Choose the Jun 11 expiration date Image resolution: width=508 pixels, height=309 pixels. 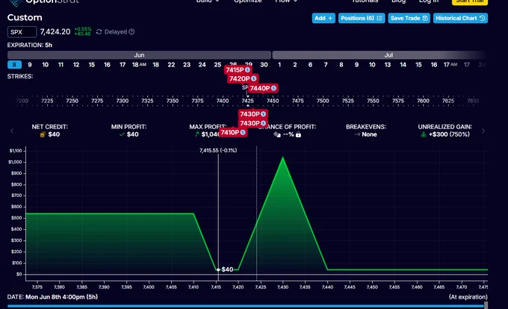[x=61, y=65]
